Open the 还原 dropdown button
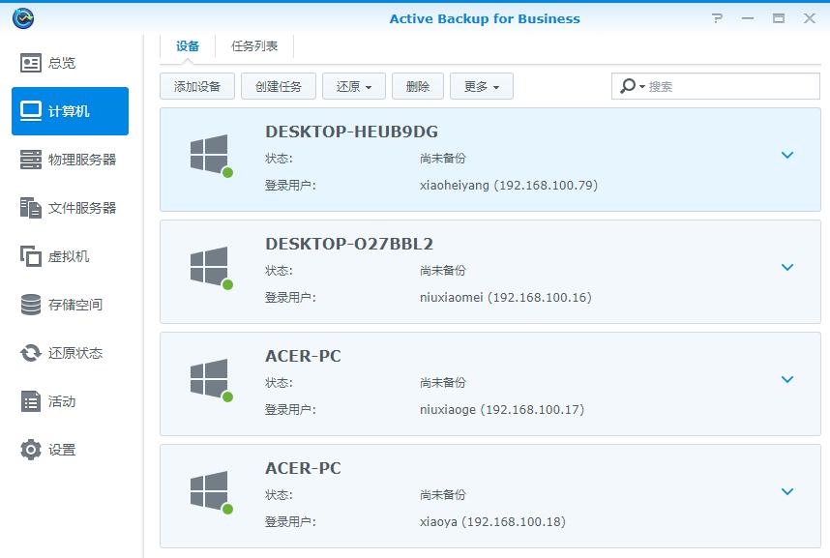 354,86
